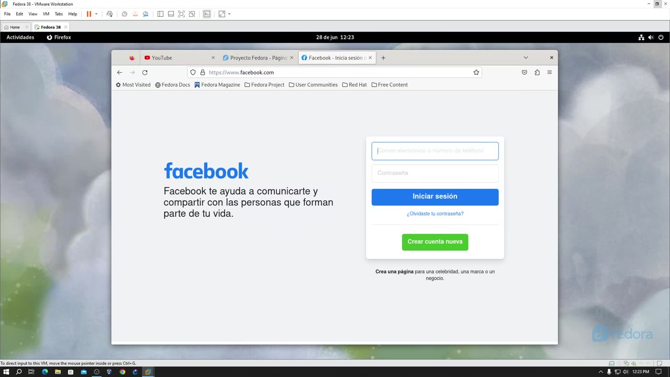Screen dimensions: 670x377
Task: Switch VMware to Unity mode
Action: [192, 14]
